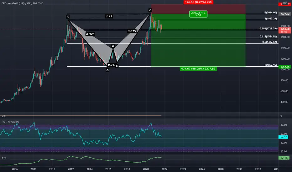Click the 'RSI + Stoch RSI' indicator label
This screenshot has width=292, height=172.
click(10, 122)
